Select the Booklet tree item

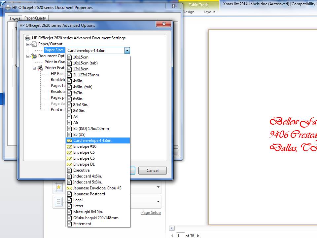point(58,80)
